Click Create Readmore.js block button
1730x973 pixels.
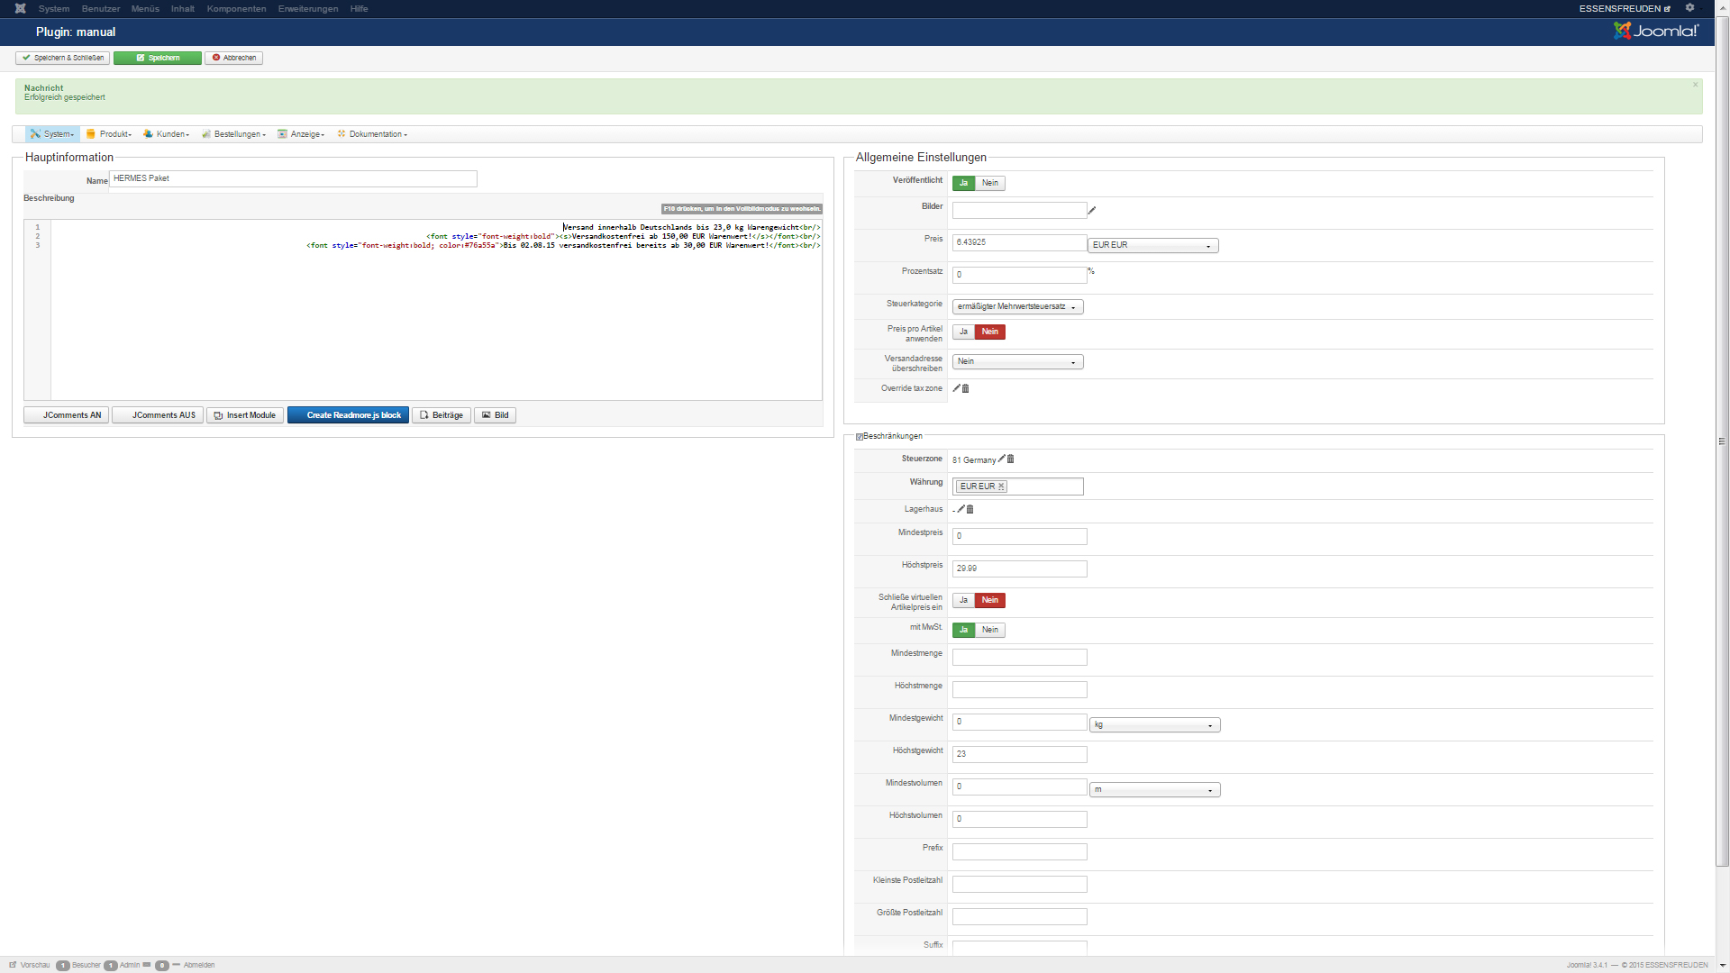[x=348, y=415]
